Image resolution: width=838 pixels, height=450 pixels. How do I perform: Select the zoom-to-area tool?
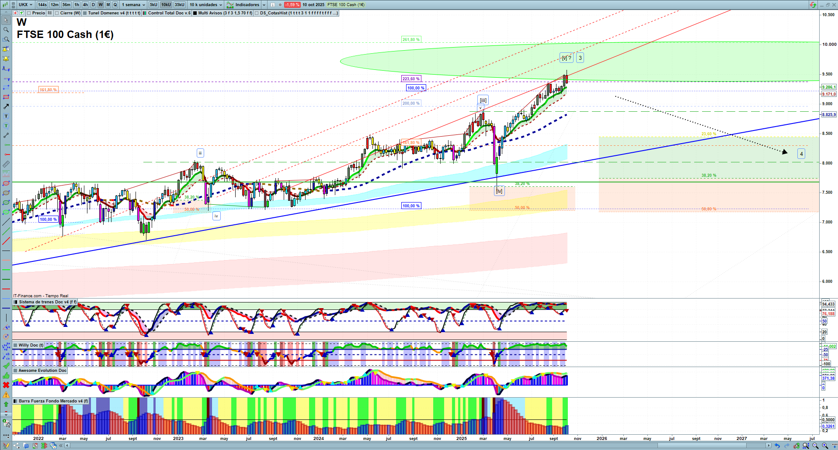coord(6,39)
